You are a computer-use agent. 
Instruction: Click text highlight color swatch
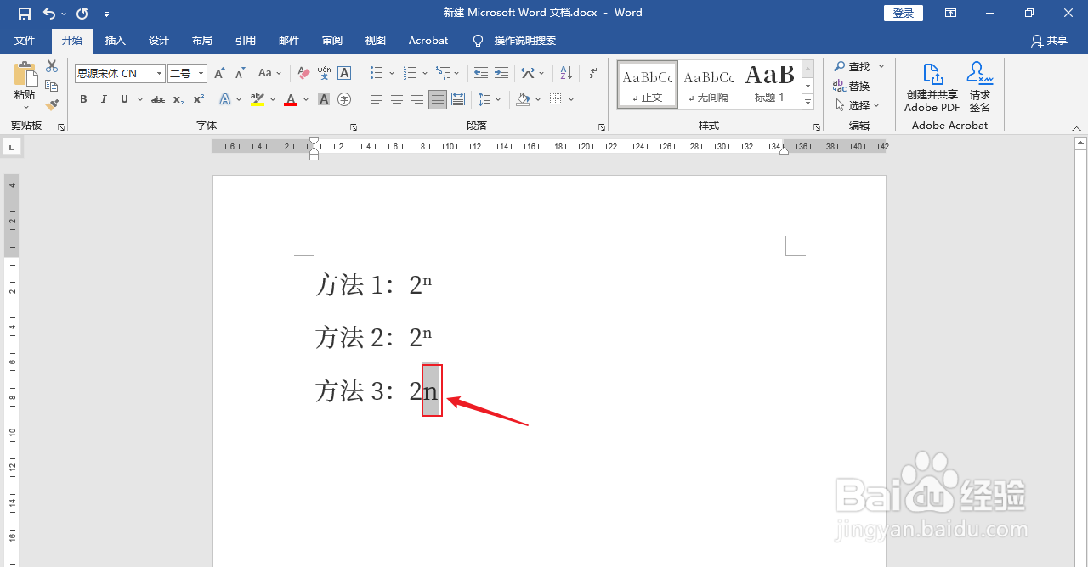coord(258,99)
